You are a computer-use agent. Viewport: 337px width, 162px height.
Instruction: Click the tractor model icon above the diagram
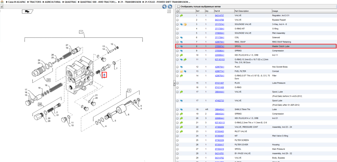tap(27, 11)
